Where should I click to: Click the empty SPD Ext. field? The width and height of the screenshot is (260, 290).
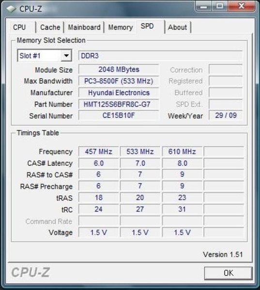pos(226,104)
